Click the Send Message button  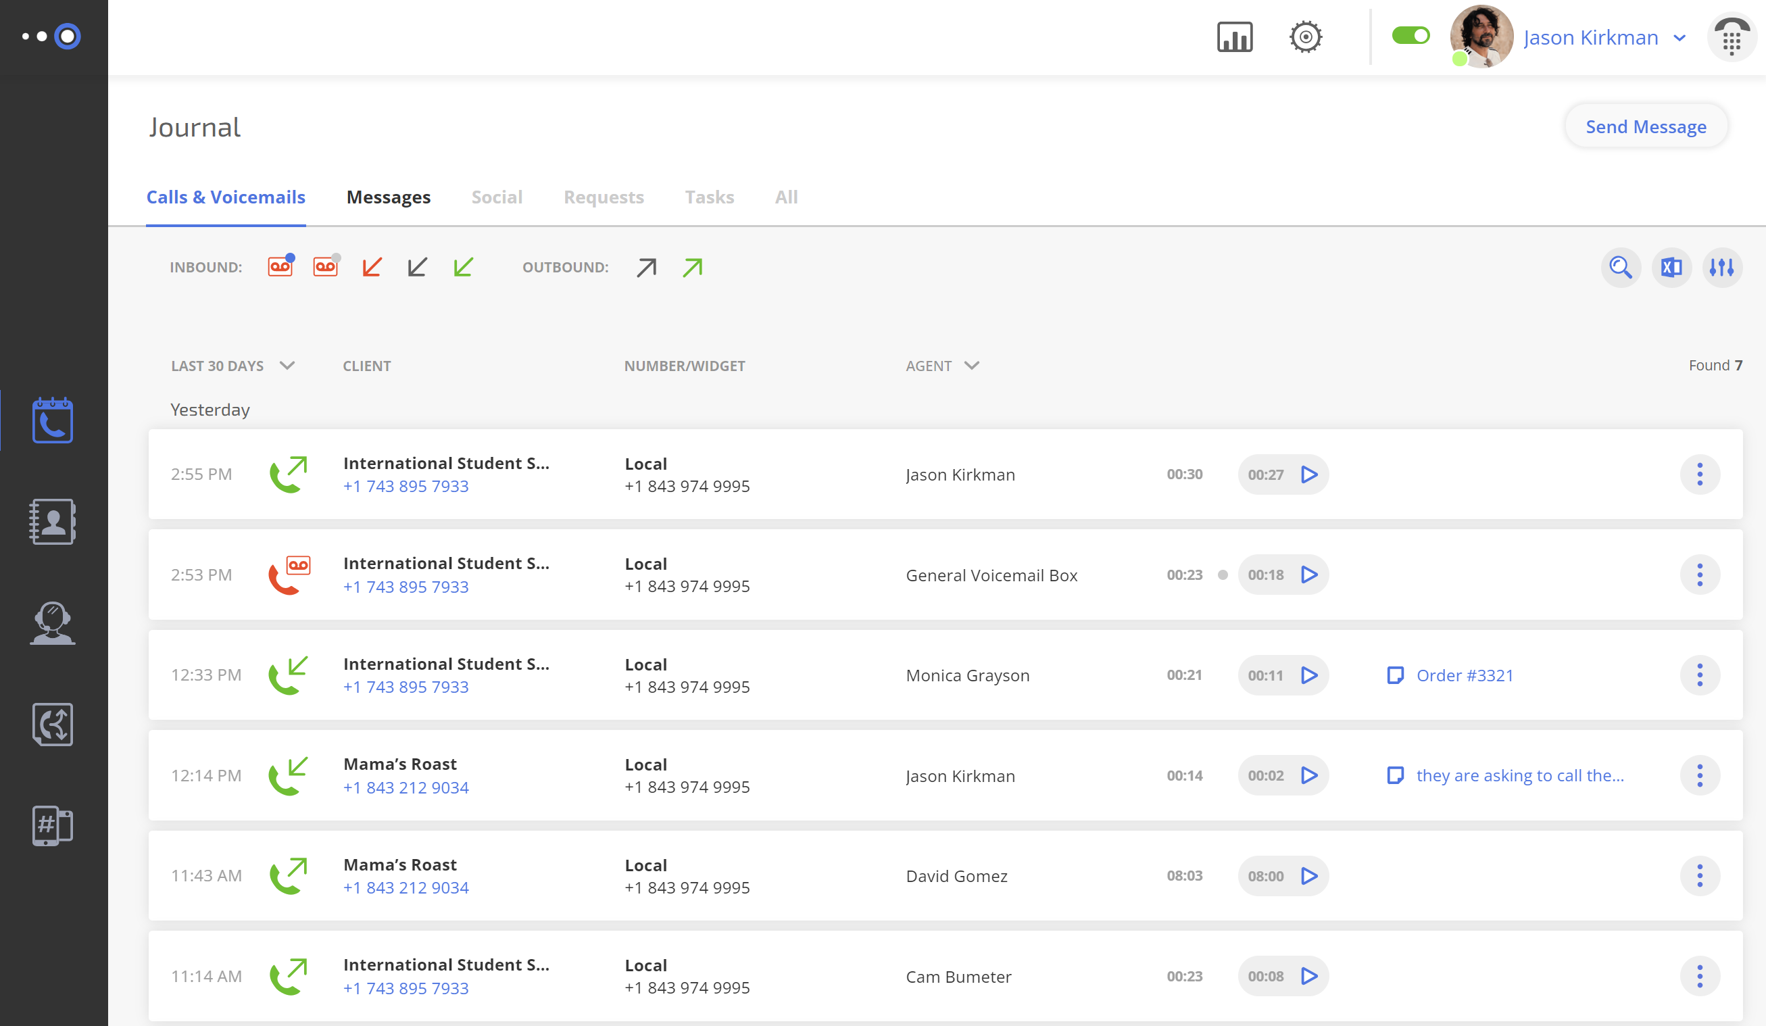click(1645, 127)
